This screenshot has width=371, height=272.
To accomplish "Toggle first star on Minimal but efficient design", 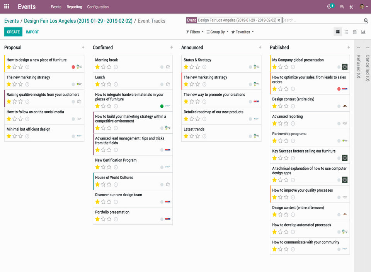I will tap(9, 136).
